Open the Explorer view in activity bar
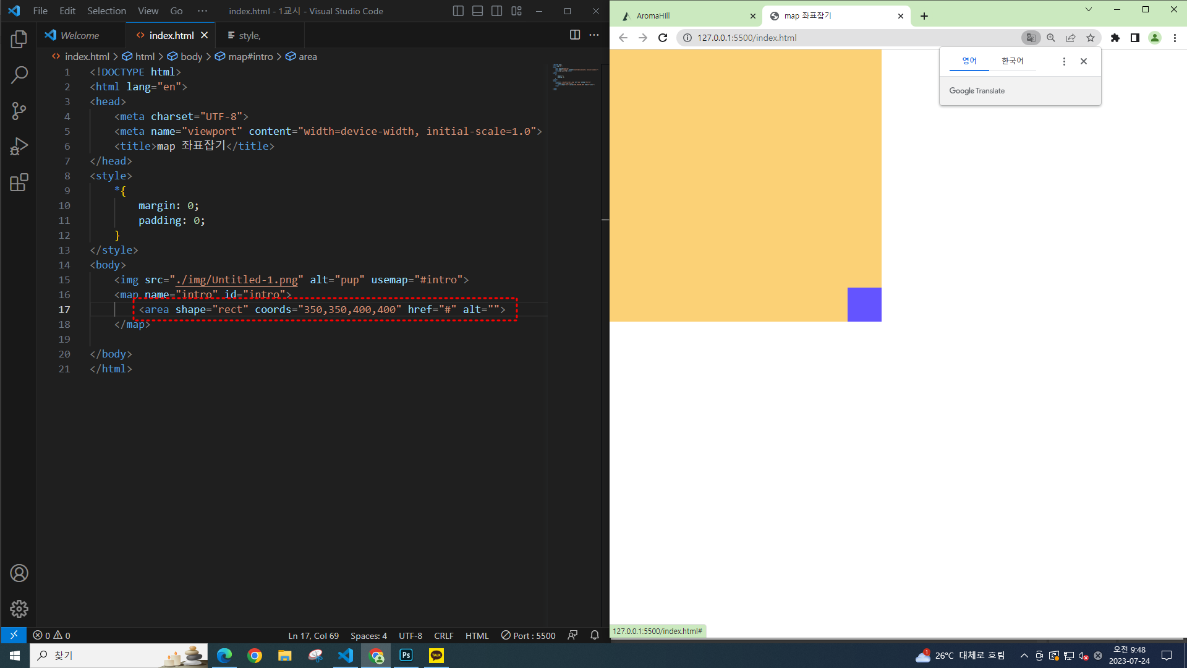 pyautogui.click(x=19, y=40)
